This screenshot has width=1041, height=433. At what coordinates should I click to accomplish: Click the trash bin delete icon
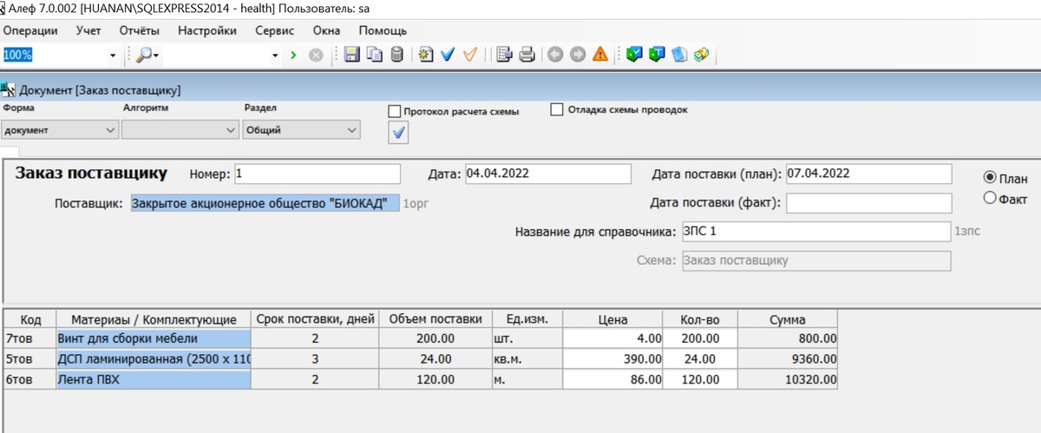pyautogui.click(x=396, y=55)
